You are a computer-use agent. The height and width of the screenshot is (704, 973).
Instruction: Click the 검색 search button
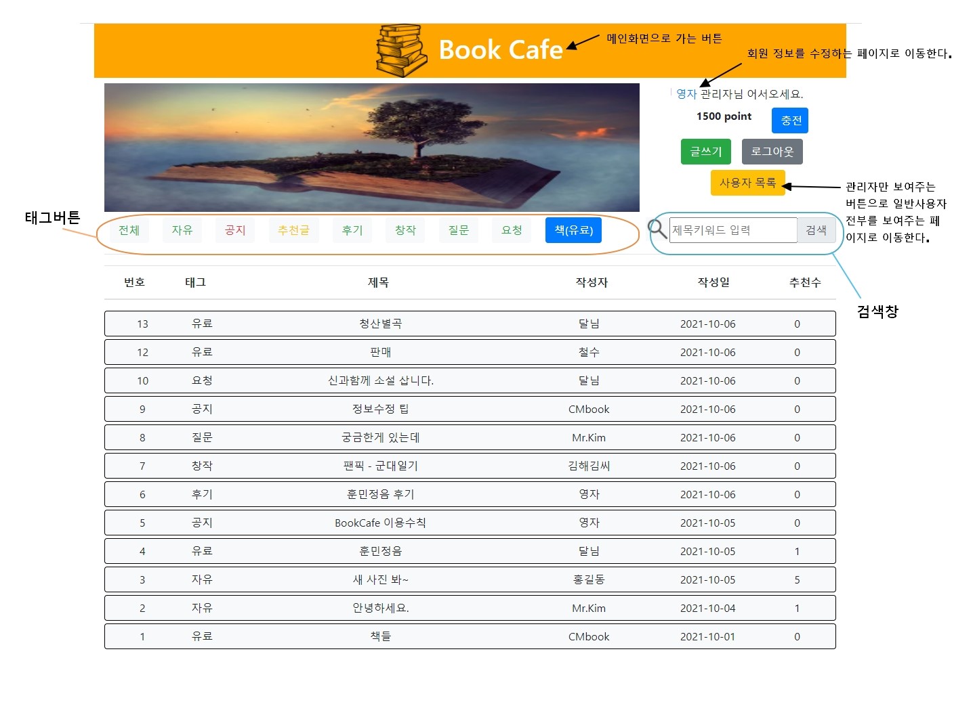click(816, 229)
